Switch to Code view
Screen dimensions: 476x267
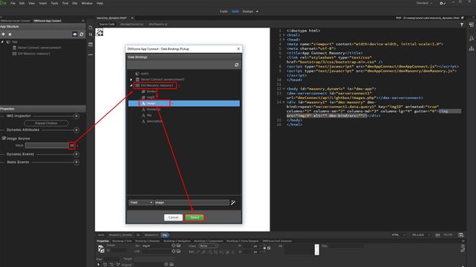pos(224,12)
